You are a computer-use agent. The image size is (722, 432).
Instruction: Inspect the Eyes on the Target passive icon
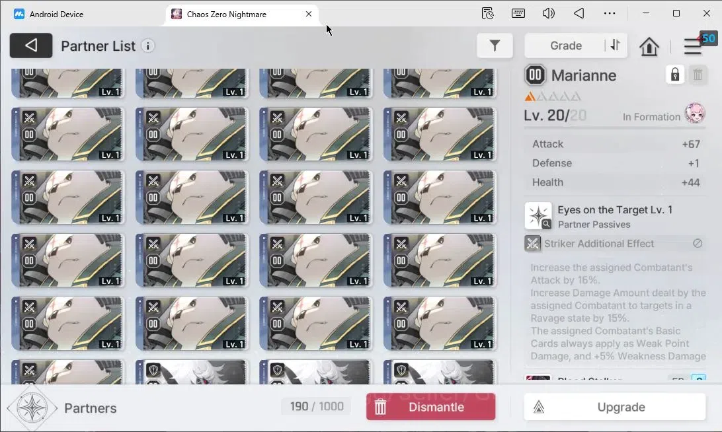click(x=538, y=215)
